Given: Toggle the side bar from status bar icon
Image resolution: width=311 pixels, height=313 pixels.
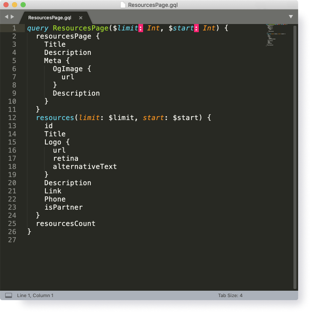Looking at the screenshot, I should pyautogui.click(x=8, y=295).
